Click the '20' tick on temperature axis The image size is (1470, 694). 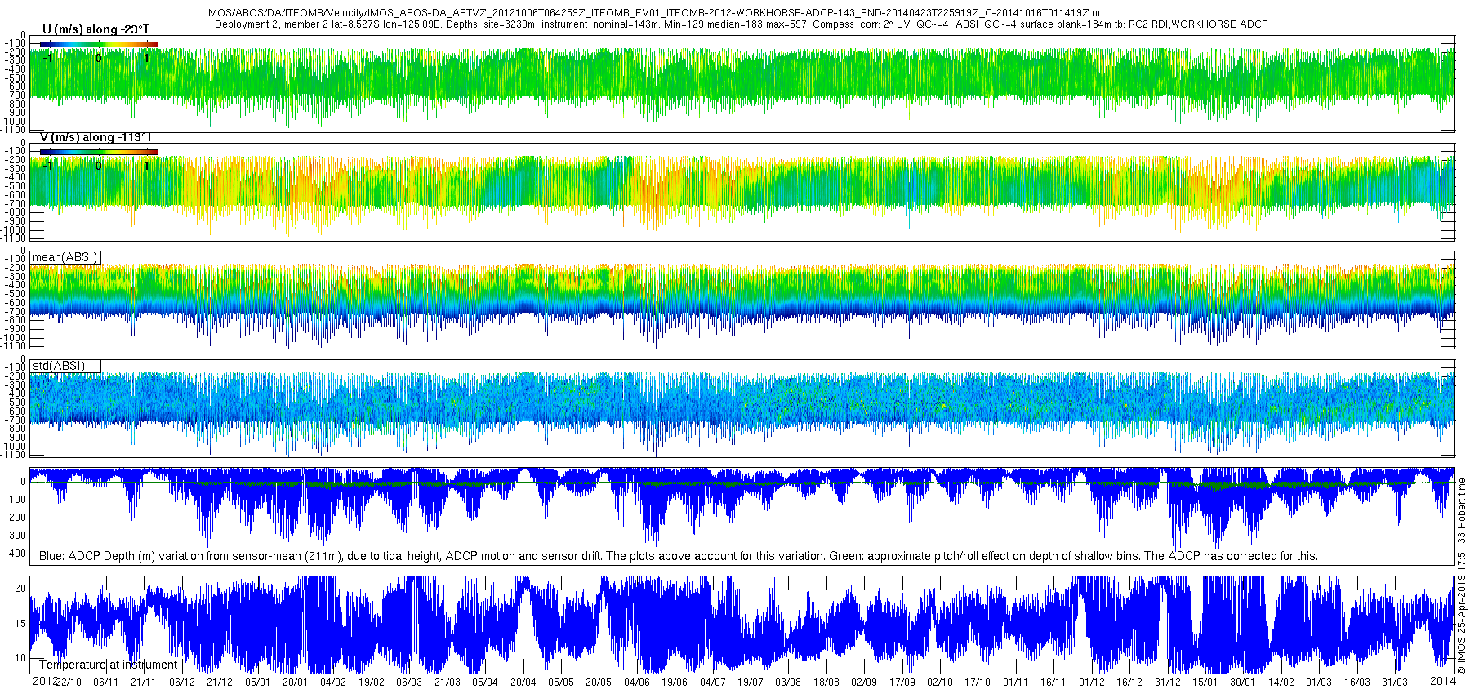pos(20,589)
